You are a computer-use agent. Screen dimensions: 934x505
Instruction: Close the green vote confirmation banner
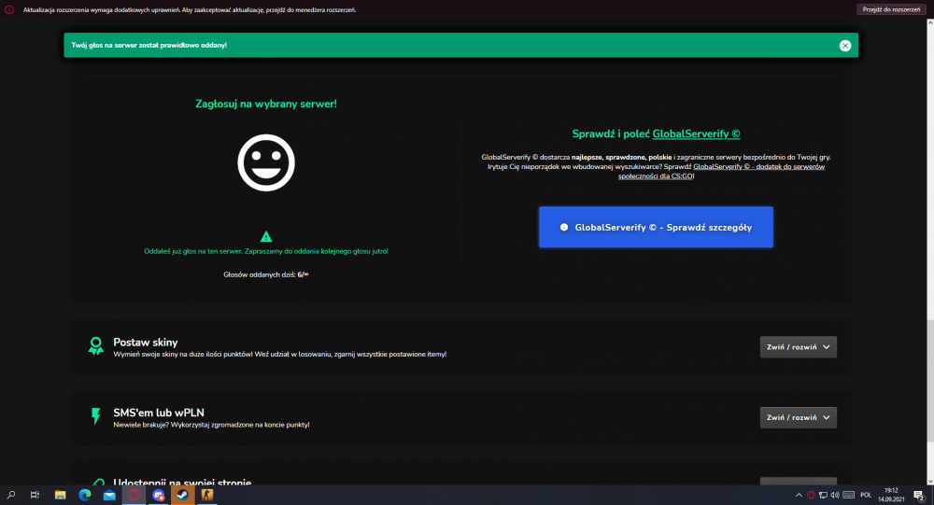click(844, 46)
